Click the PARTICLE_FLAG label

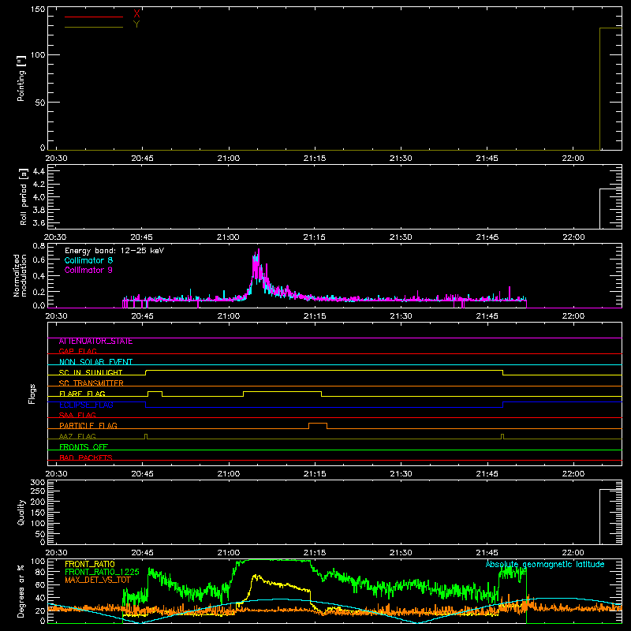pyautogui.click(x=88, y=425)
